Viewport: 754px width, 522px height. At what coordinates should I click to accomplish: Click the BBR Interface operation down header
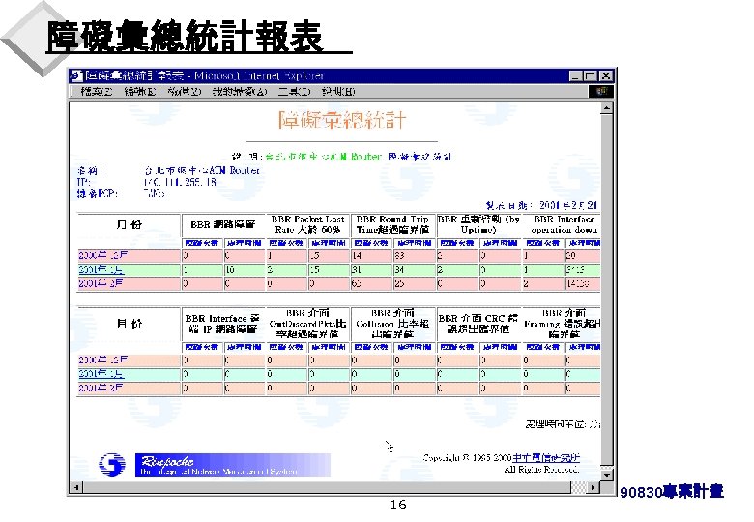[564, 224]
